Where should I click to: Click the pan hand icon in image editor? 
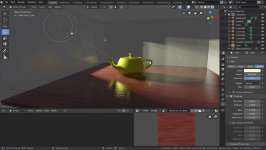pos(209,117)
